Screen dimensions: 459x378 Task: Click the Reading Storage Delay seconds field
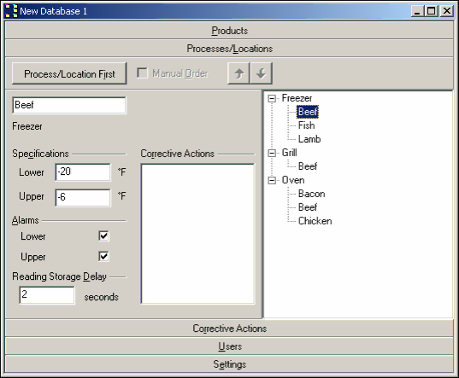coord(47,295)
